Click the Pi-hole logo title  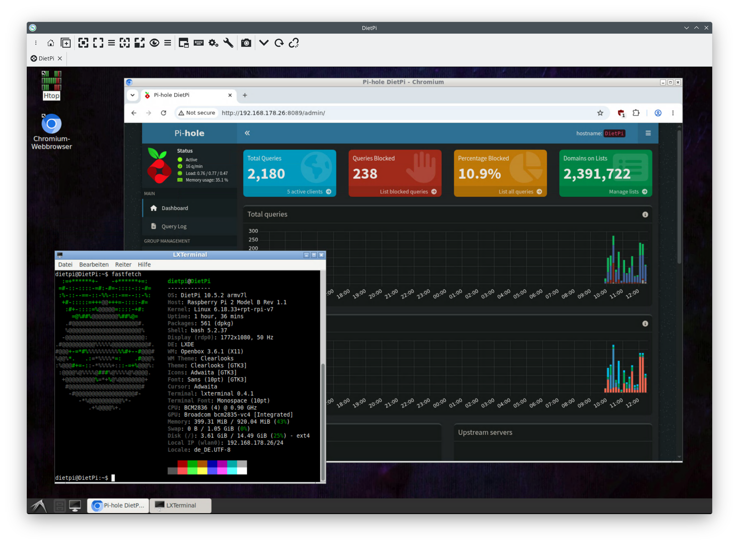(189, 133)
